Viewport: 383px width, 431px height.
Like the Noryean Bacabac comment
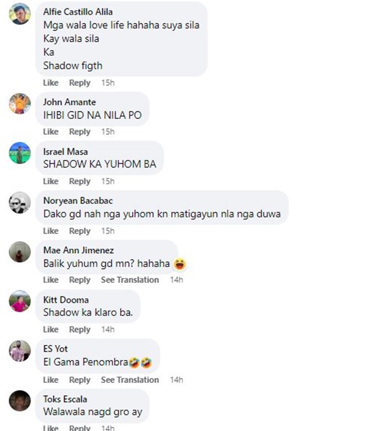tap(51, 231)
